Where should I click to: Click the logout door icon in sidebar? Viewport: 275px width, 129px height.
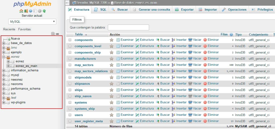[x=26, y=11]
